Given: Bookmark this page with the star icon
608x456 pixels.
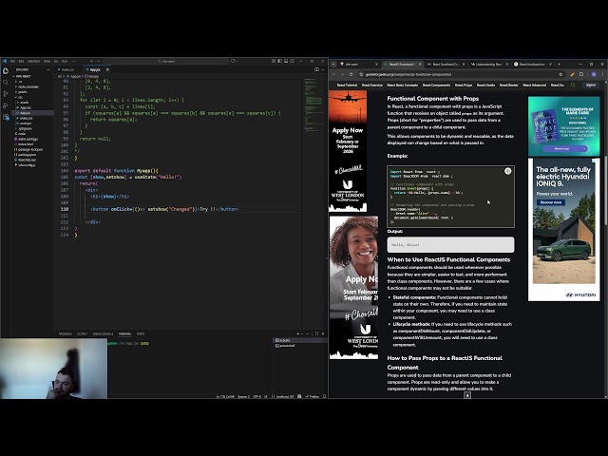Looking at the screenshot, I should point(560,74).
